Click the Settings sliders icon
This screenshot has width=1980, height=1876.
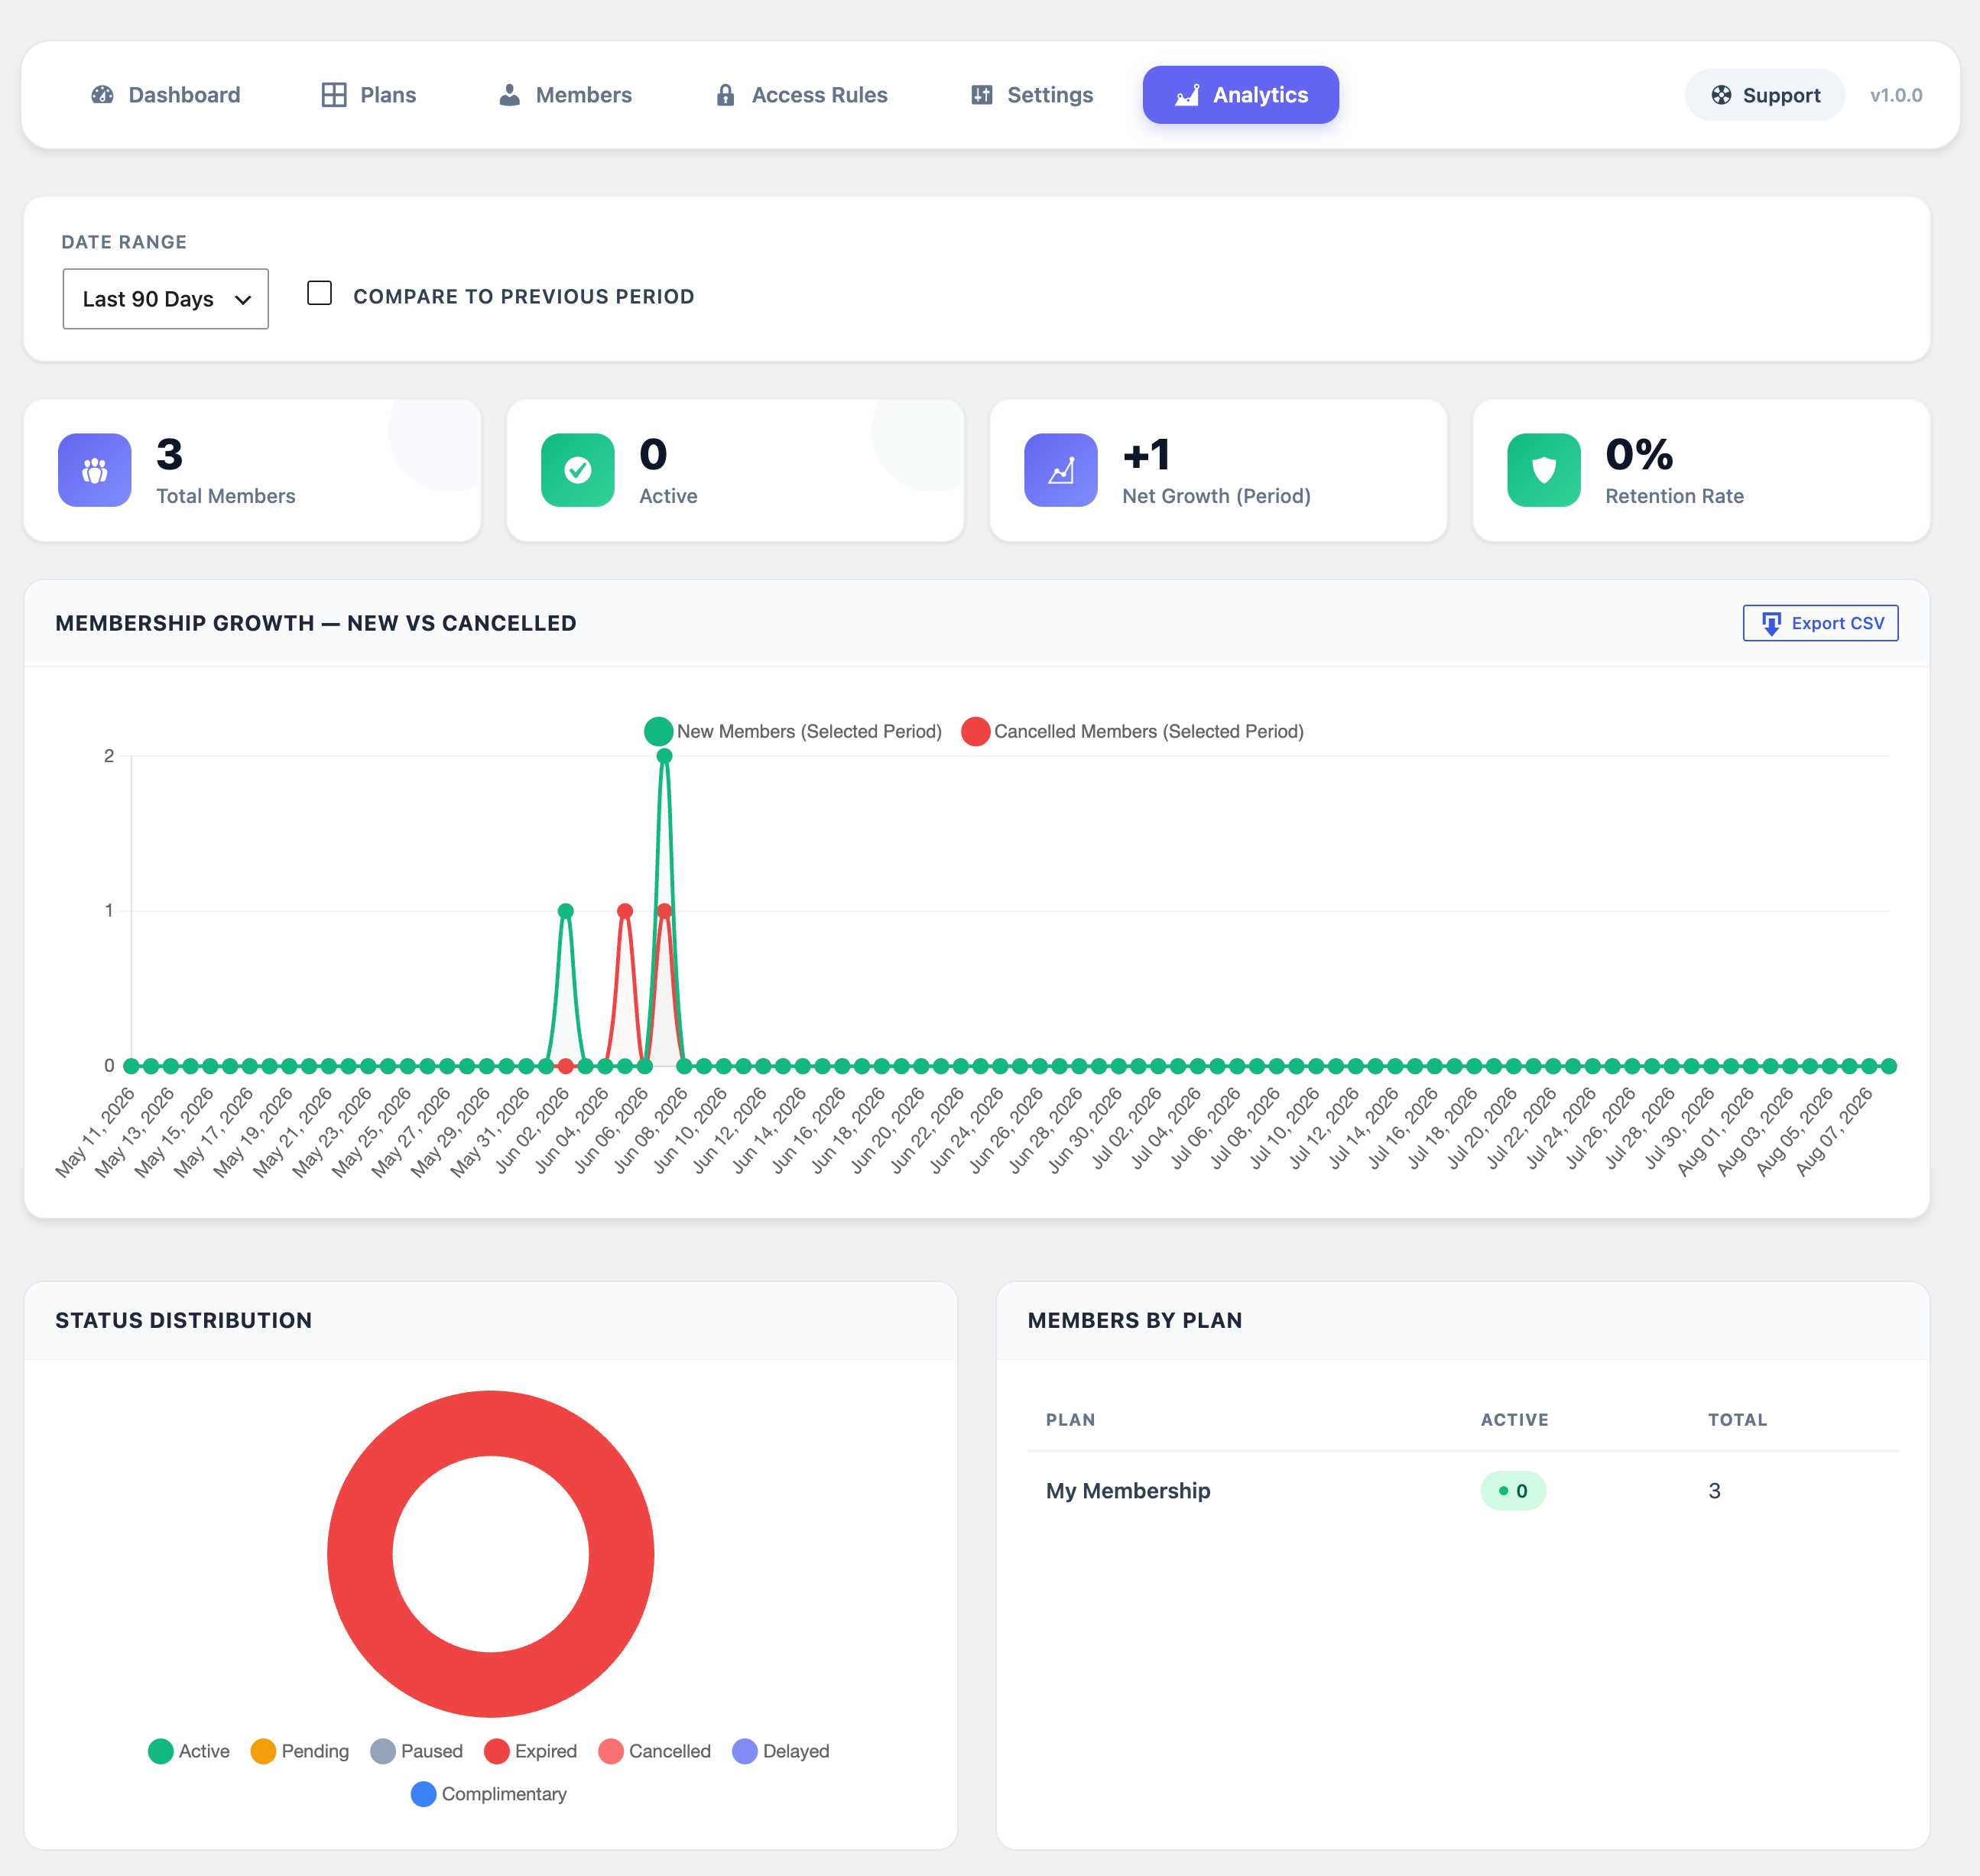pyautogui.click(x=982, y=95)
